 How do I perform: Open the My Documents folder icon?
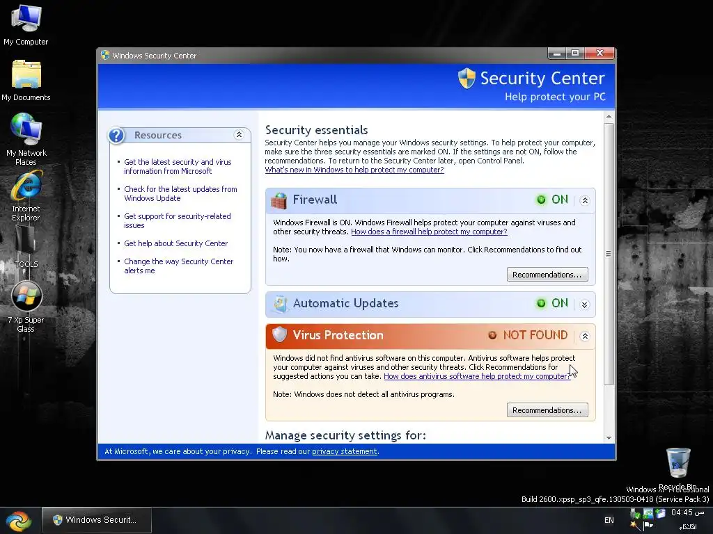tap(26, 81)
